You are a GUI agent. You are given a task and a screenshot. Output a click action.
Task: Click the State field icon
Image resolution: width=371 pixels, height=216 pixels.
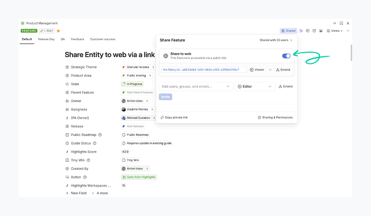tap(67, 84)
